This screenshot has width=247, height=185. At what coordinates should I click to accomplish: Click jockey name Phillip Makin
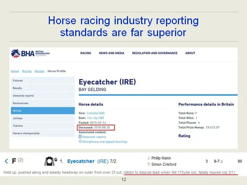click(x=161, y=158)
